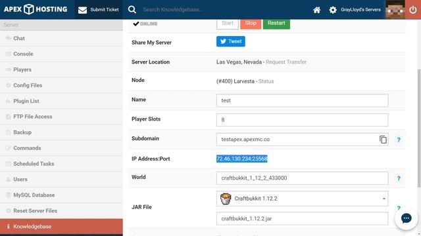Viewport: 421px width, 236px height.
Task: Click the Minecraft avatar thumbnail
Action: click(x=395, y=10)
